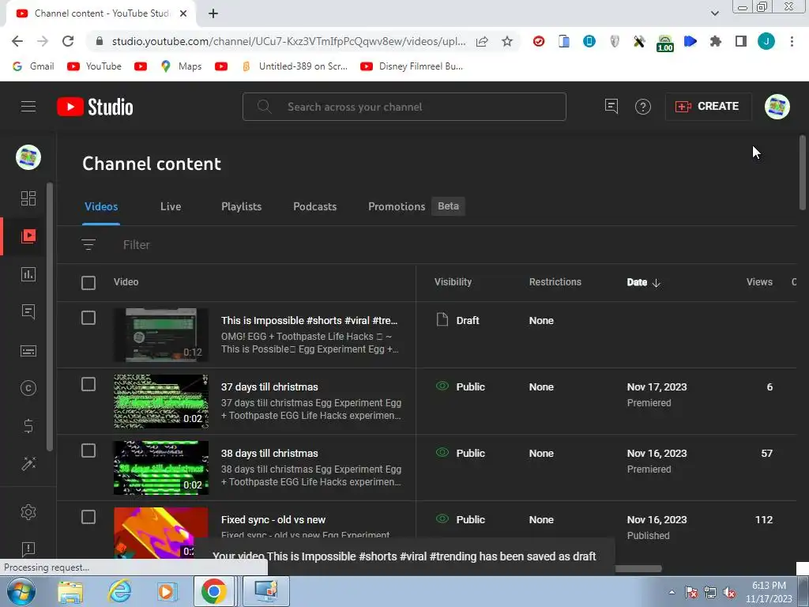Screen dimensions: 809x607
Task: Open Customization wand icon in sidebar
Action: coord(28,463)
